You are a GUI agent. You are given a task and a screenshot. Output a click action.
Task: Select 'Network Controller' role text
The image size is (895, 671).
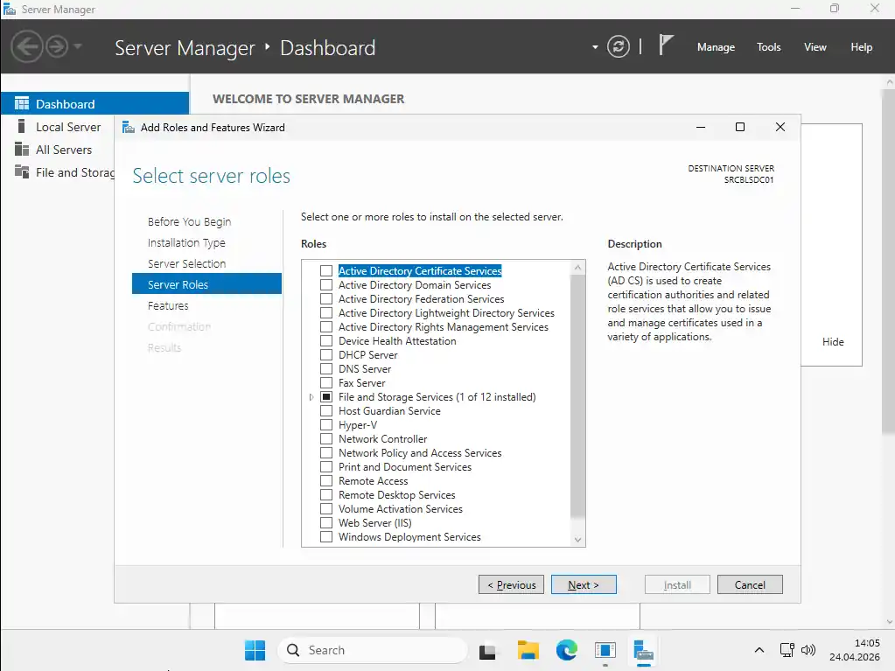(x=382, y=439)
